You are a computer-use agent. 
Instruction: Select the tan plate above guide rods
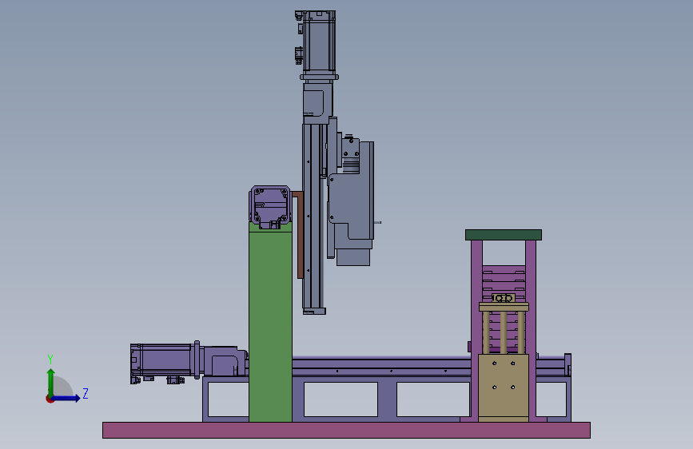(504, 307)
